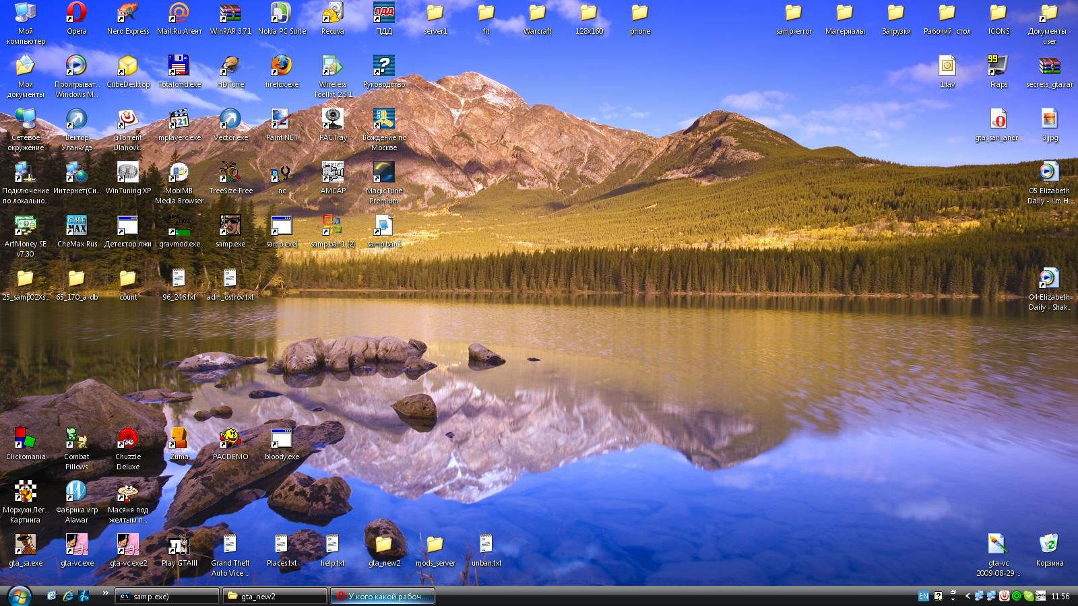Click the taskbar clock showing 11:56
This screenshot has width=1078, height=606.
tap(1060, 596)
